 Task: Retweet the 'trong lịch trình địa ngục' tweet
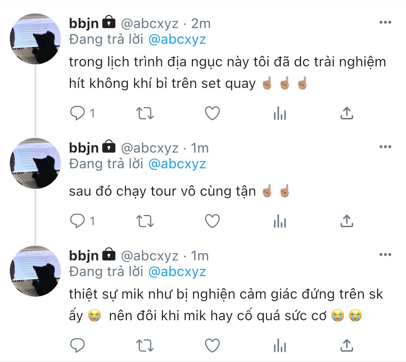tap(144, 113)
